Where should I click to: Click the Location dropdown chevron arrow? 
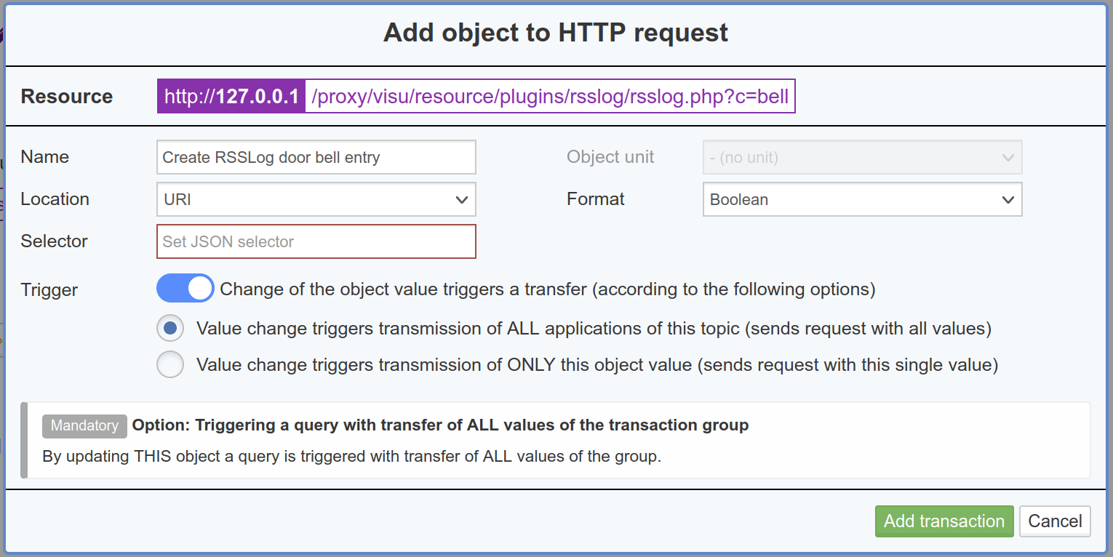coord(461,200)
